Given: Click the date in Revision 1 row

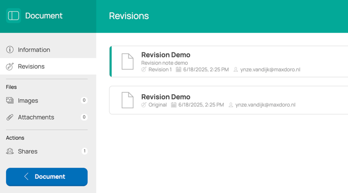Looking at the screenshot, I should pos(206,70).
